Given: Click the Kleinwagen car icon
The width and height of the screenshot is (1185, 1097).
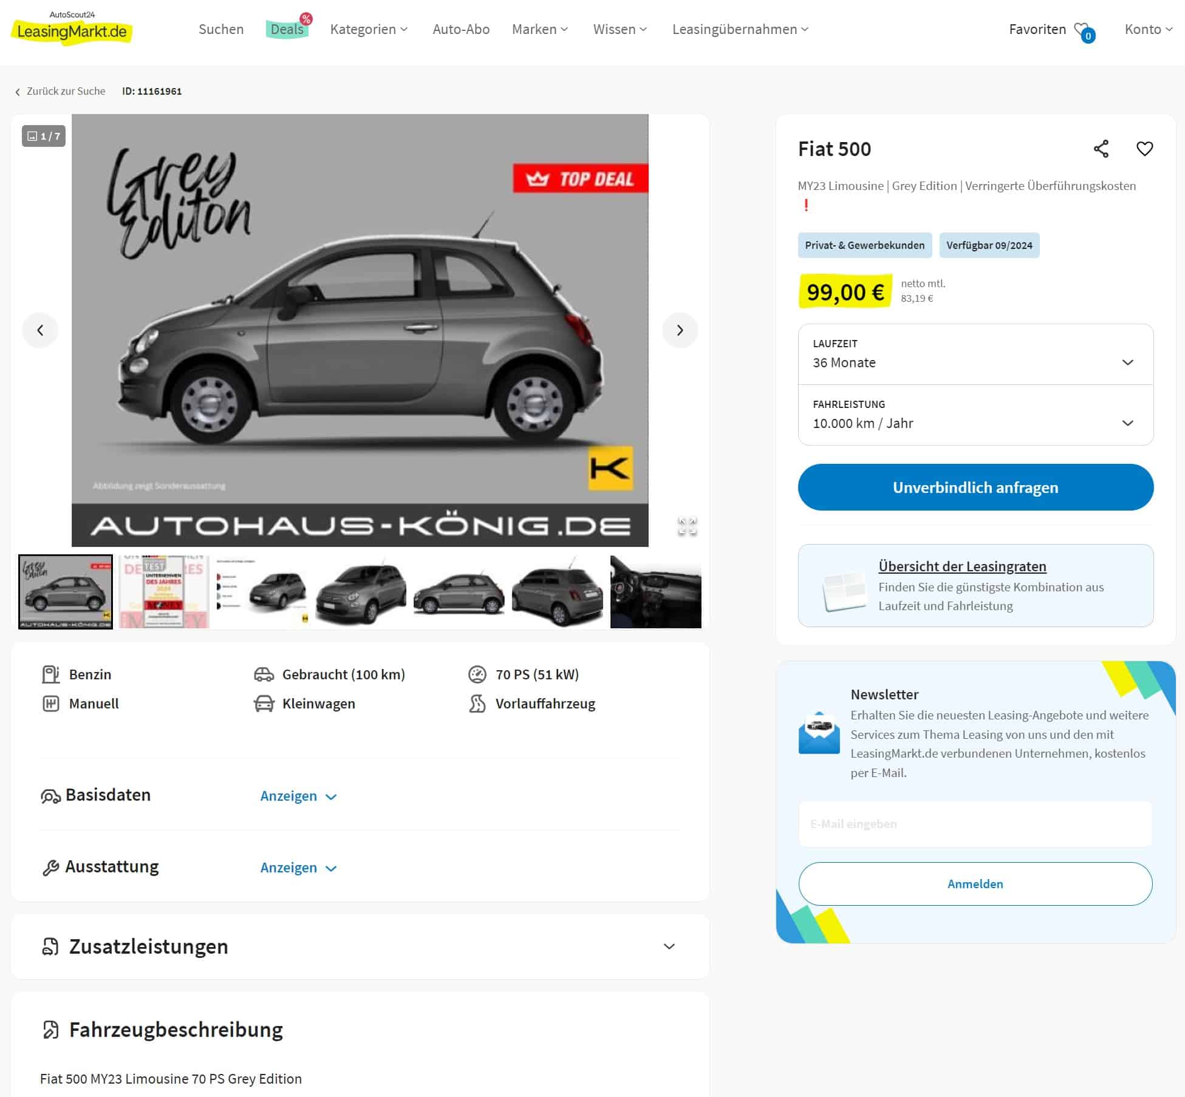Looking at the screenshot, I should 264,704.
